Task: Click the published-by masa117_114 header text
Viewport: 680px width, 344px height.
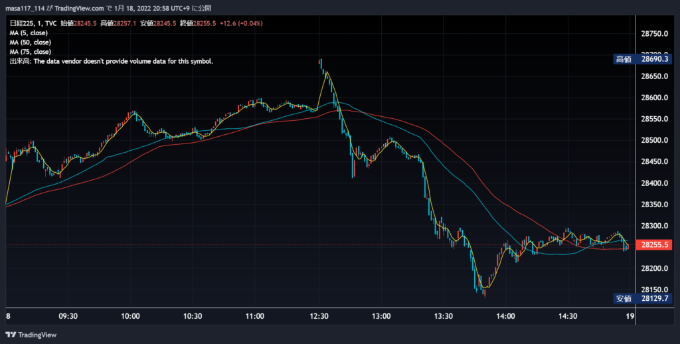Action: point(108,8)
